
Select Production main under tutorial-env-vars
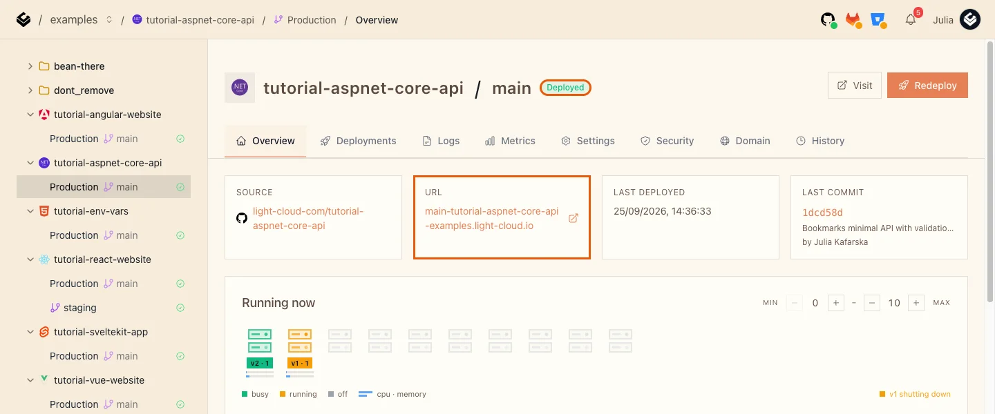click(x=104, y=235)
